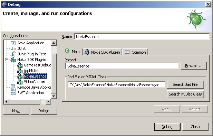Select the GameTestDebug configuration
The height and width of the screenshot is (136, 213).
click(38, 65)
